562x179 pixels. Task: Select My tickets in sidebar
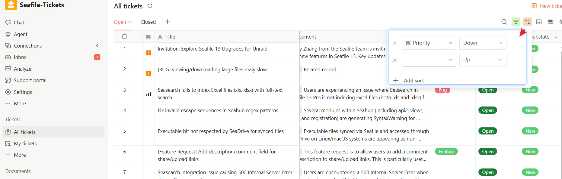pyautogui.click(x=25, y=144)
